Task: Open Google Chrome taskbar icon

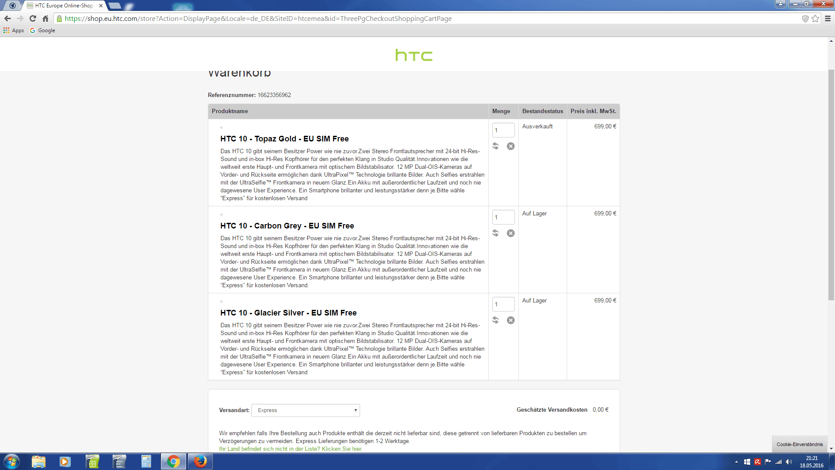Action: pyautogui.click(x=173, y=461)
